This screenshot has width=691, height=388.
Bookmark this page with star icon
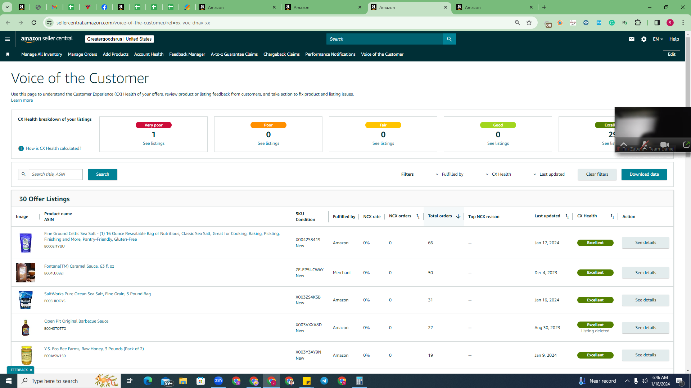pos(529,23)
